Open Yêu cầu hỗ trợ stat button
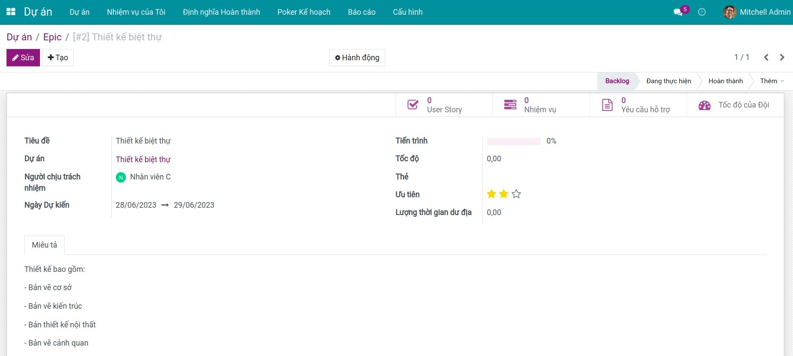This screenshot has height=356, width=793. (638, 105)
